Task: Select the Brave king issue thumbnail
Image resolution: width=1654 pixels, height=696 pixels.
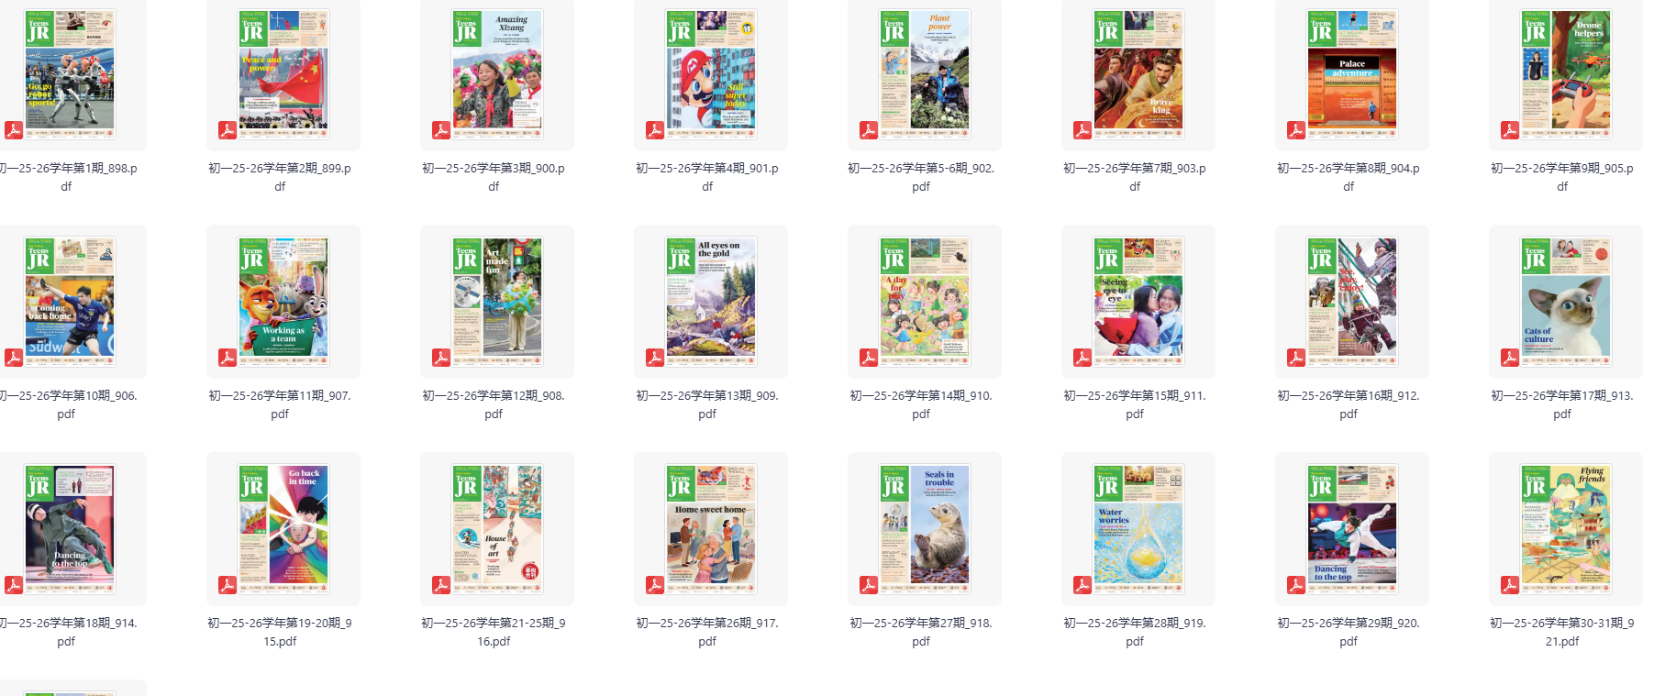Action: point(1138,75)
